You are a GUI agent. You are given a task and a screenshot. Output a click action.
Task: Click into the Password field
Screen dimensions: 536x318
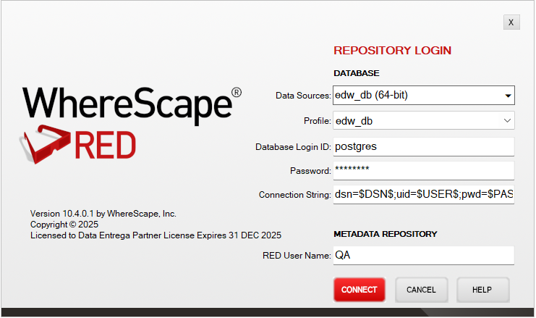tap(424, 170)
